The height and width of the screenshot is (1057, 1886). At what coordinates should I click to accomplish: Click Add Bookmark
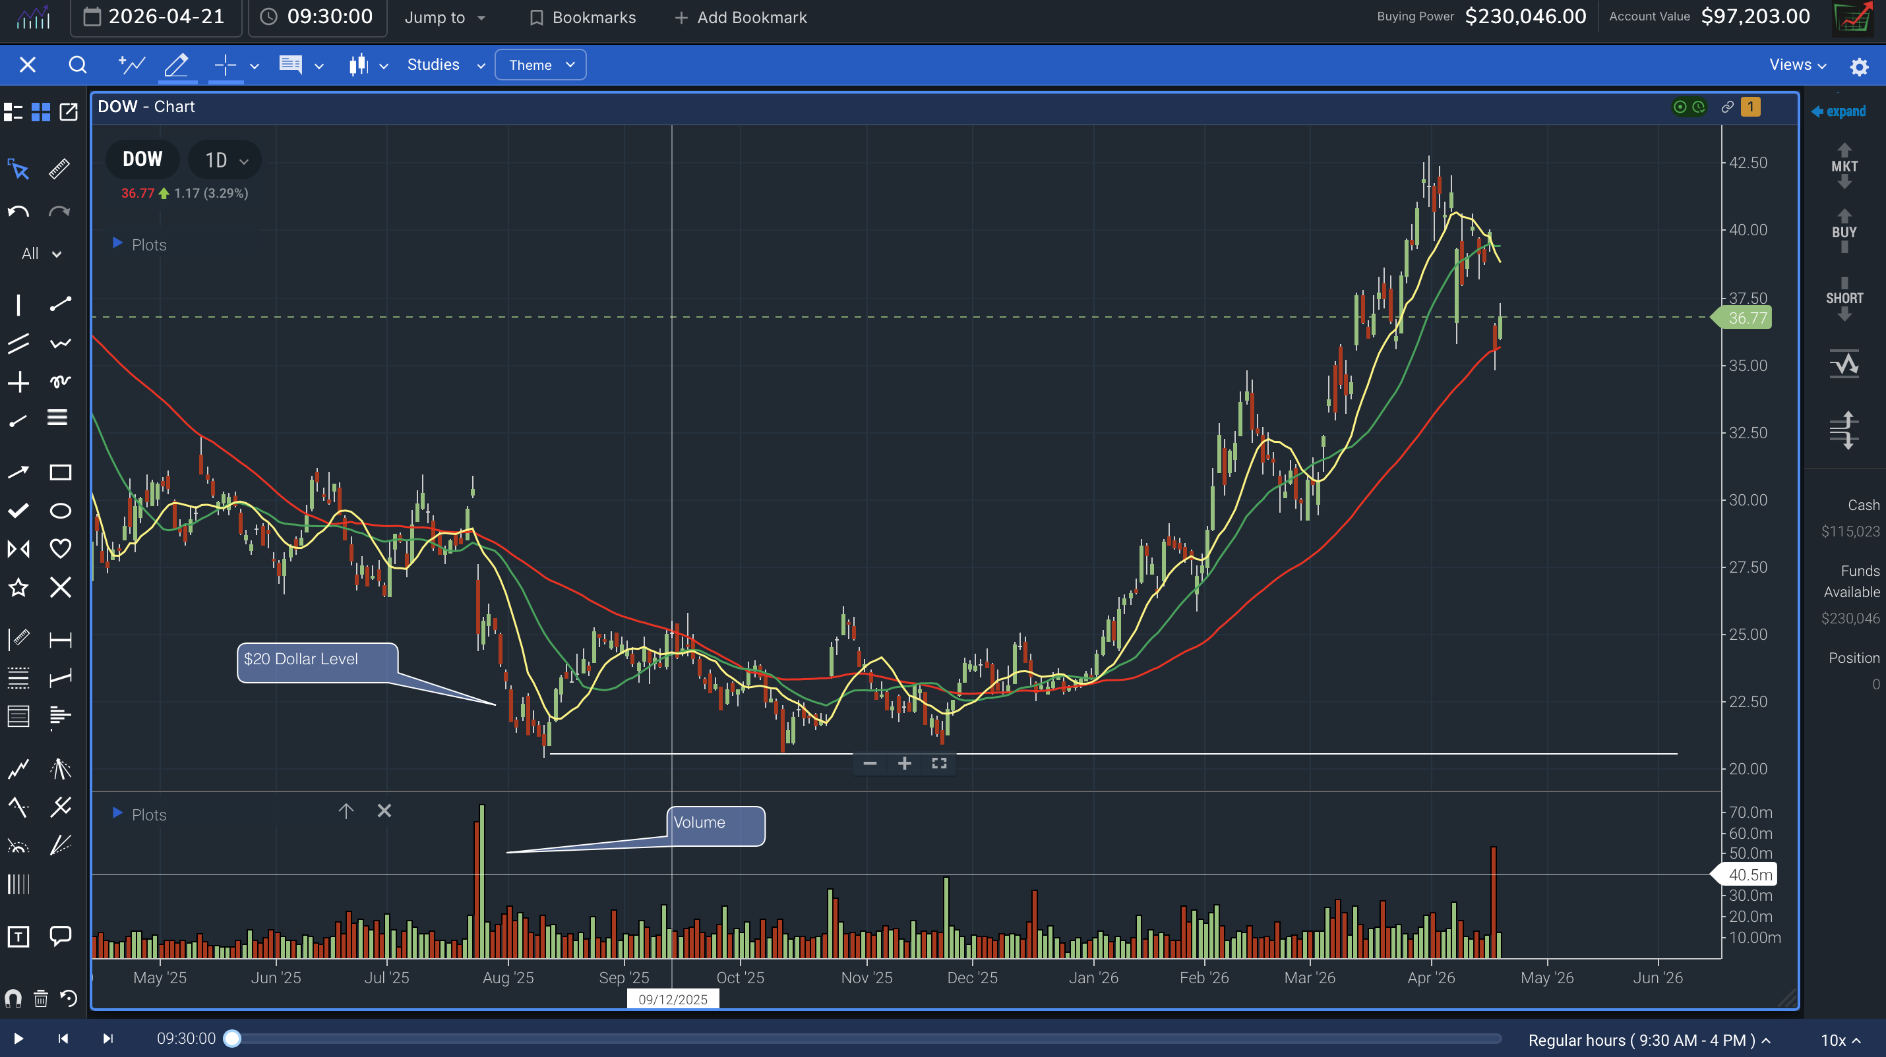(x=739, y=17)
